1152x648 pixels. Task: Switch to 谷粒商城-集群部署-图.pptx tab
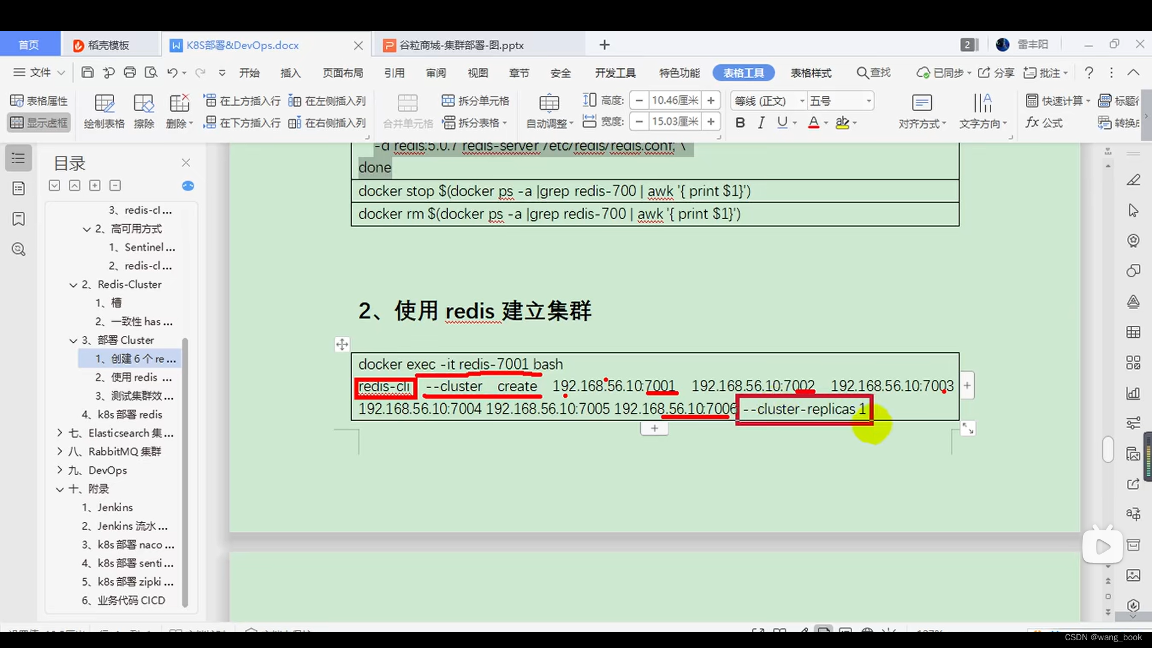tap(461, 45)
